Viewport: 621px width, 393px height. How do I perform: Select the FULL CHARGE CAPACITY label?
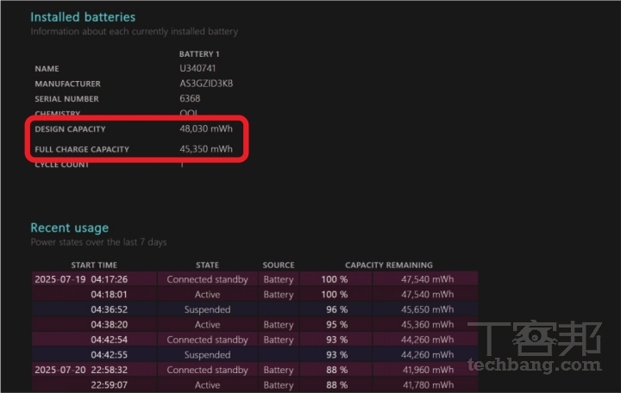(82, 150)
